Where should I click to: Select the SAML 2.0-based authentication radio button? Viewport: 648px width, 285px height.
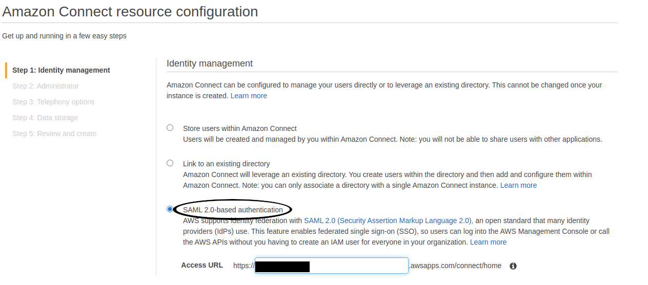(x=170, y=209)
